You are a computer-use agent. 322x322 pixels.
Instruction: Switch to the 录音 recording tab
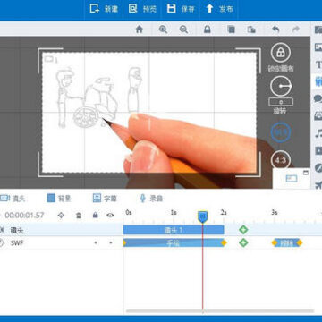(x=151, y=199)
